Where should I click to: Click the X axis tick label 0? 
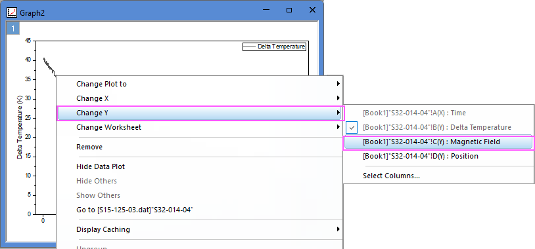[x=43, y=221]
